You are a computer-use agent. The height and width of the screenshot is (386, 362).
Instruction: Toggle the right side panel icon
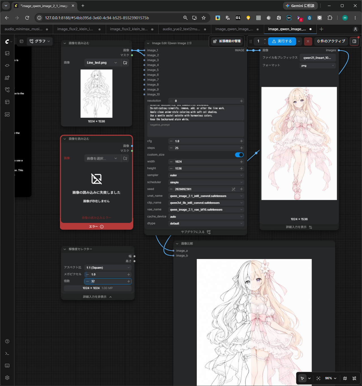[354, 41]
